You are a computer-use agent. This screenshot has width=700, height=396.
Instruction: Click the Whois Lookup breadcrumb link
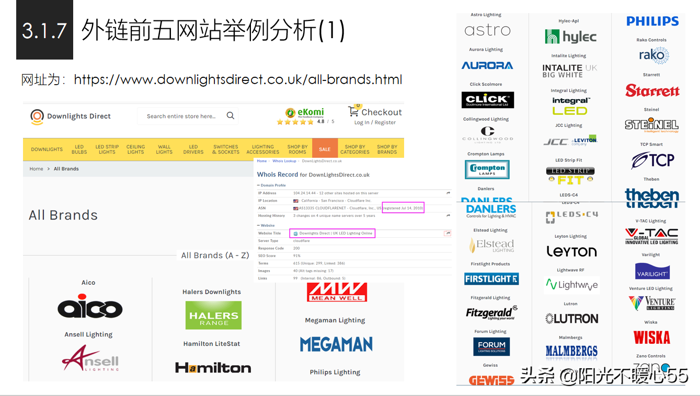pos(284,161)
